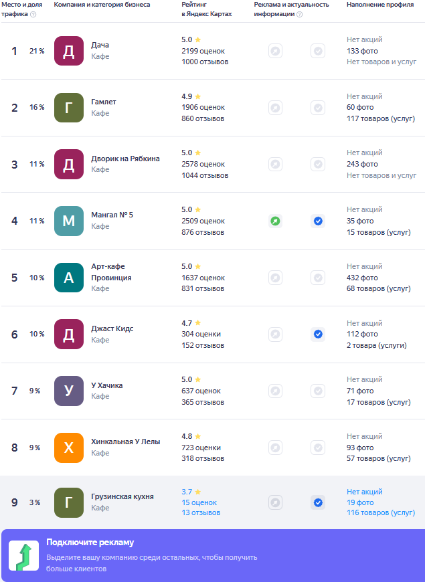Click the verified checkmark in Арт-кафе Провинция row

(x=318, y=278)
